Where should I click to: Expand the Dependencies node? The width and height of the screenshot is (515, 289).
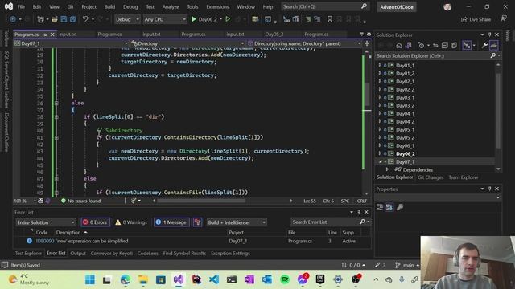click(387, 169)
